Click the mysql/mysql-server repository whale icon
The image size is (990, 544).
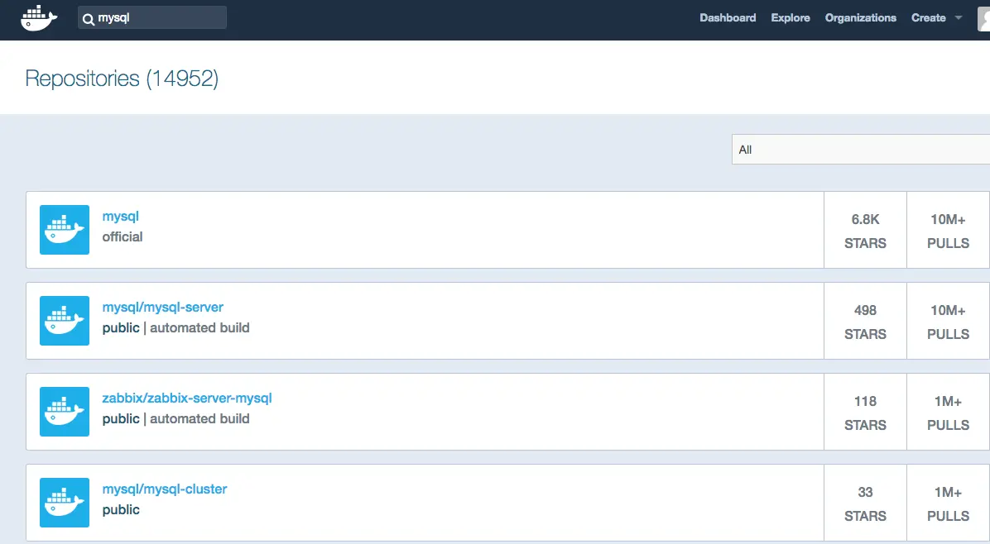tap(65, 320)
